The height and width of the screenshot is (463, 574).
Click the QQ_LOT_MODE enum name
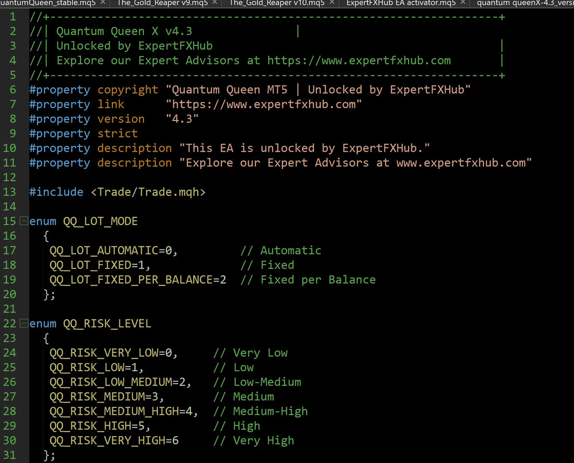(x=100, y=221)
